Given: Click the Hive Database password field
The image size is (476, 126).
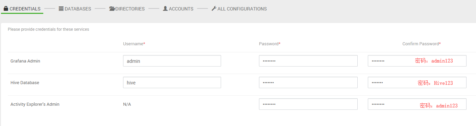Looking at the screenshot, I should (x=308, y=82).
